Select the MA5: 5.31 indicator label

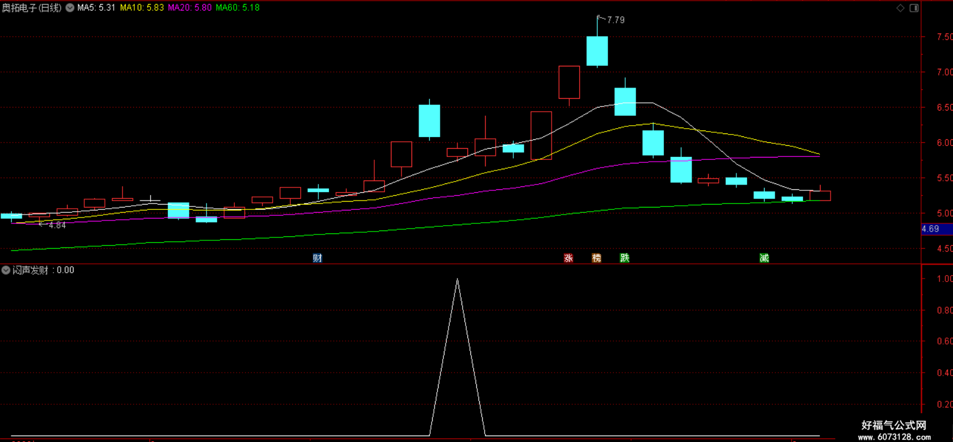[x=97, y=8]
